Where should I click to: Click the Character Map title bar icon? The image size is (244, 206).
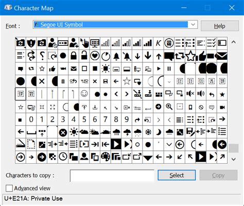(x=8, y=8)
